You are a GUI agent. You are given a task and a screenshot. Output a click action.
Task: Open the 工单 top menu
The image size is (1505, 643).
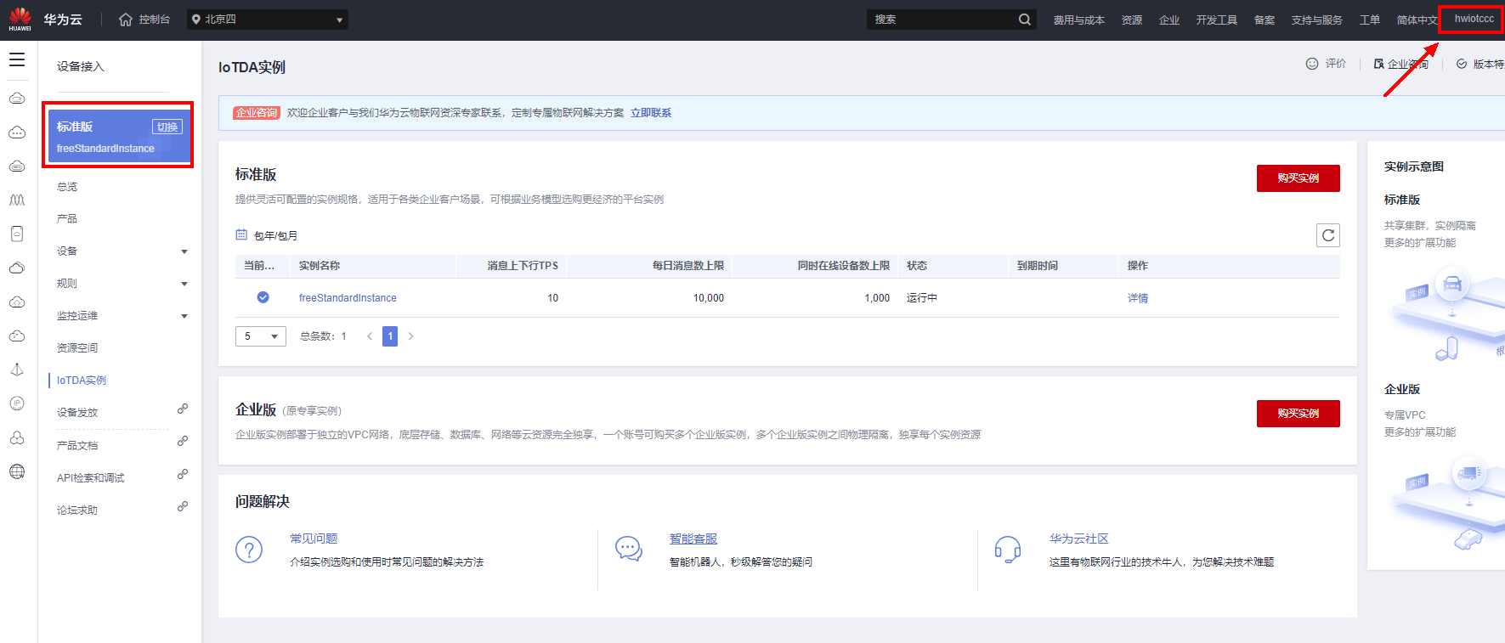(1370, 20)
